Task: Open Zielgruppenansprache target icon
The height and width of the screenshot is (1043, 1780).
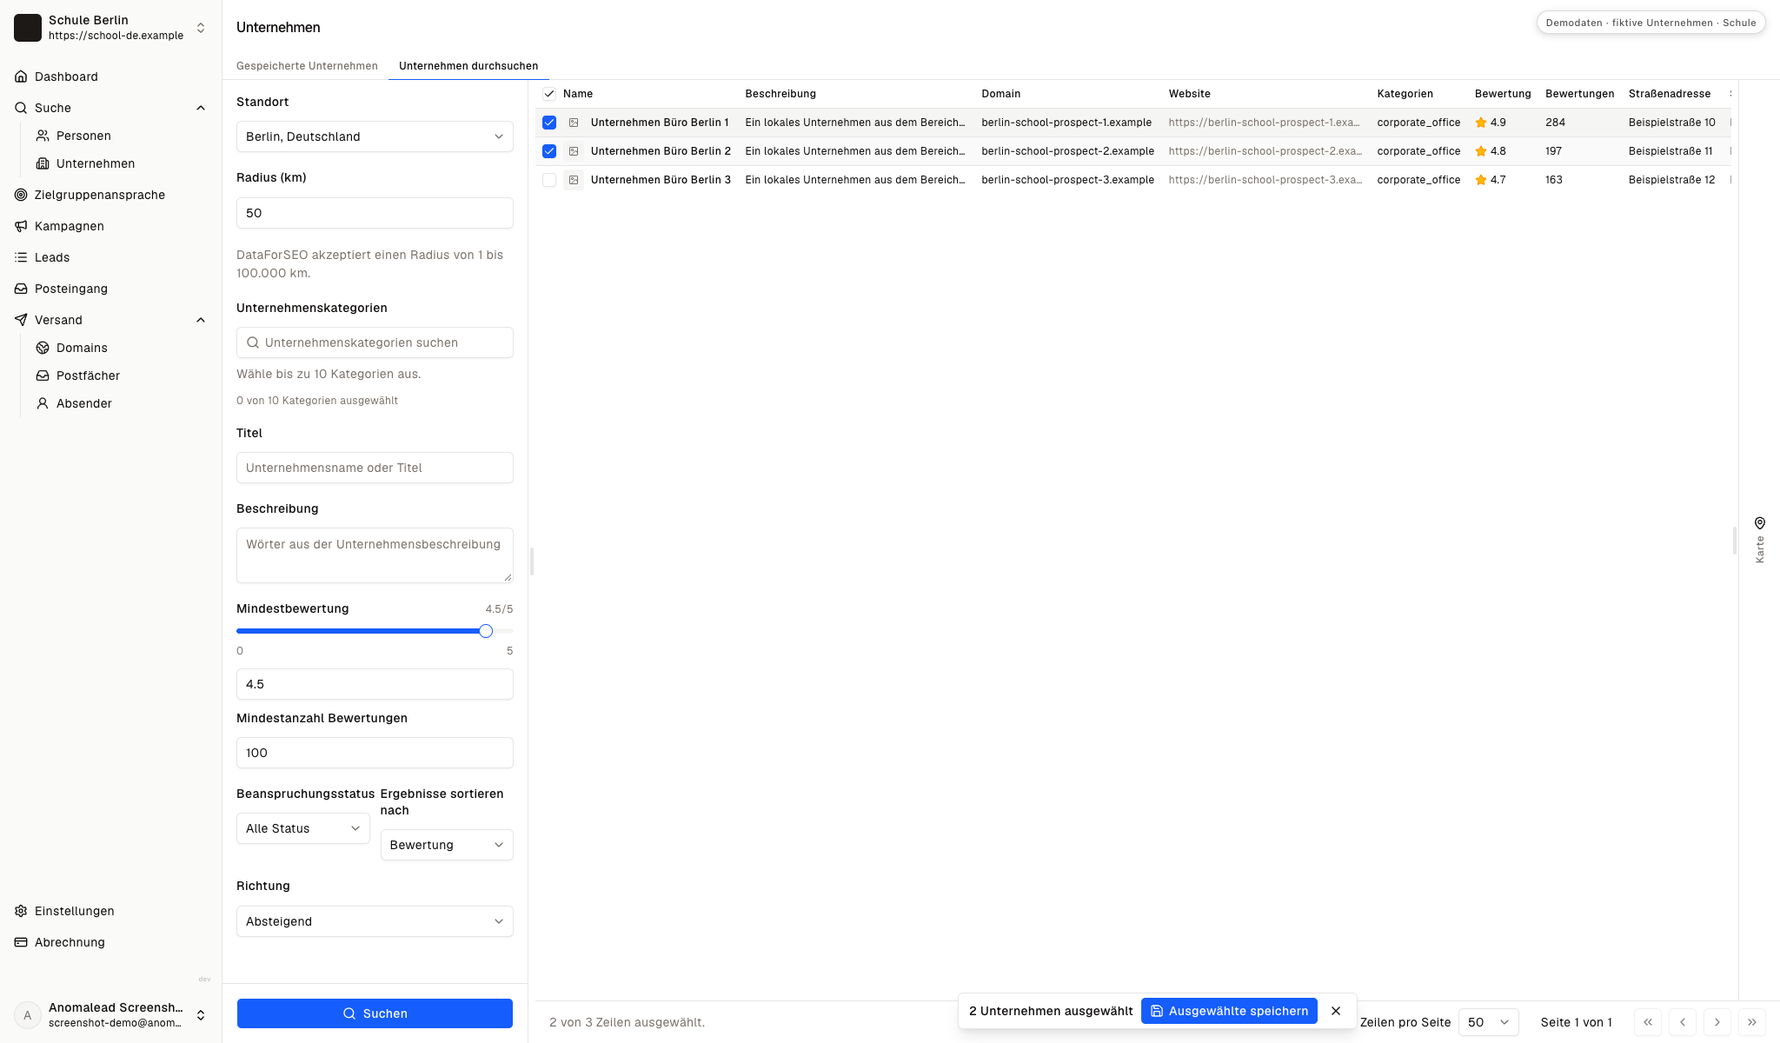Action: tap(21, 195)
